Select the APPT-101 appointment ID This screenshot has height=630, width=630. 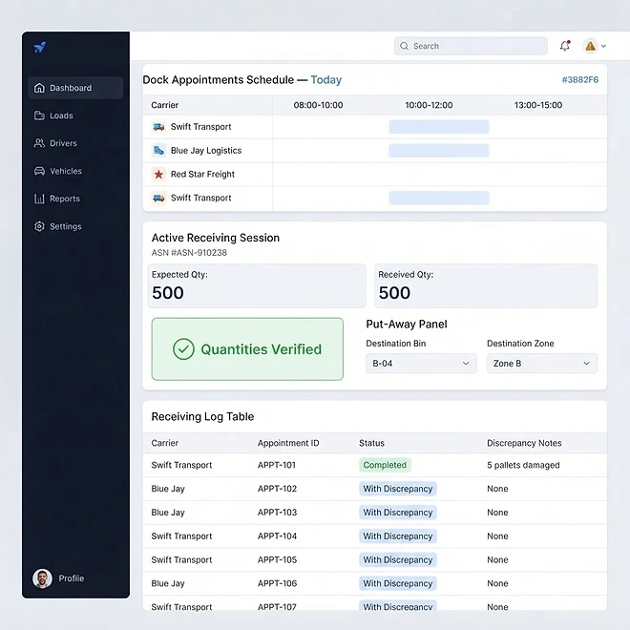277,465
